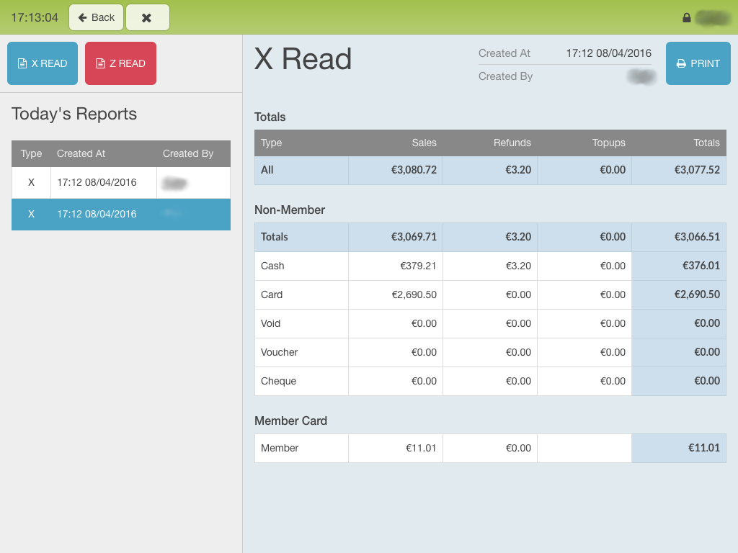Click the lock icon in top bar
738x553 pixels.
(x=686, y=18)
